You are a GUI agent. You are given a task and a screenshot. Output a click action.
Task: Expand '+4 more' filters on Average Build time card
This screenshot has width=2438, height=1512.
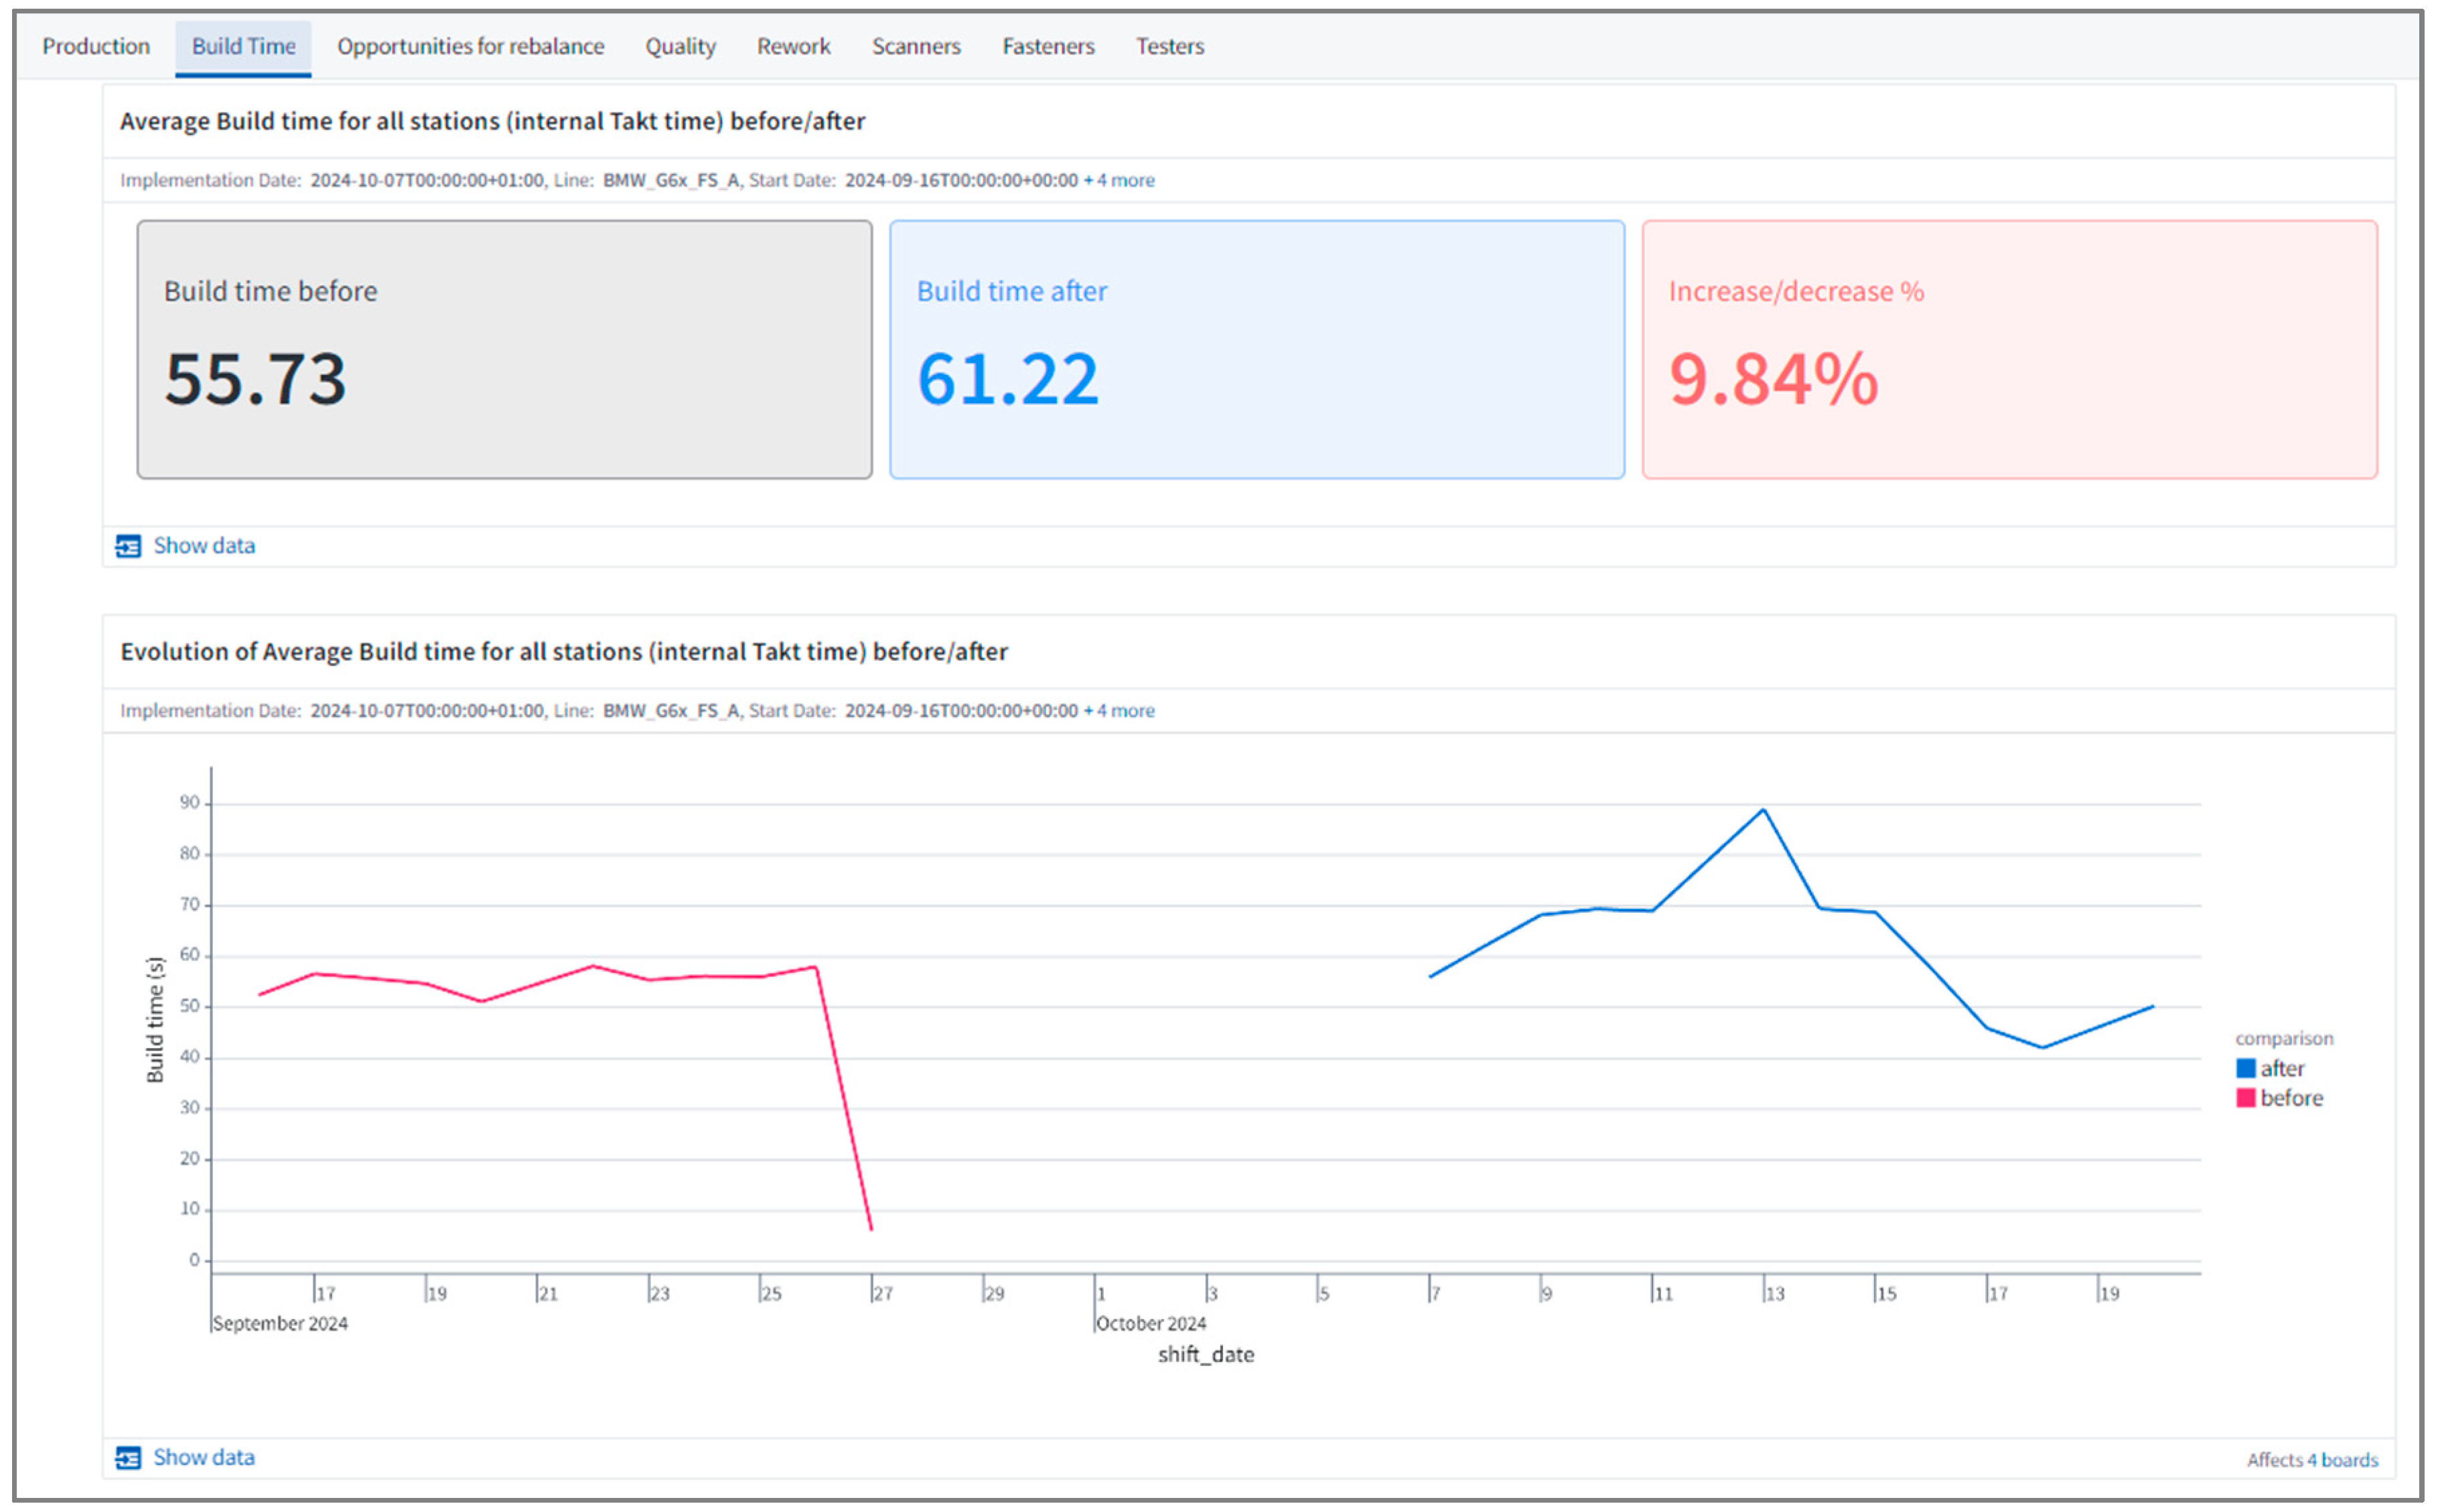pos(1119,180)
